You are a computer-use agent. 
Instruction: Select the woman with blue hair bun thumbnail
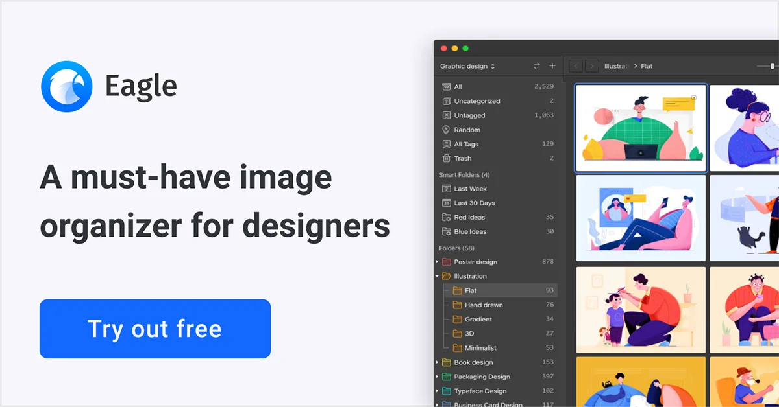point(745,128)
